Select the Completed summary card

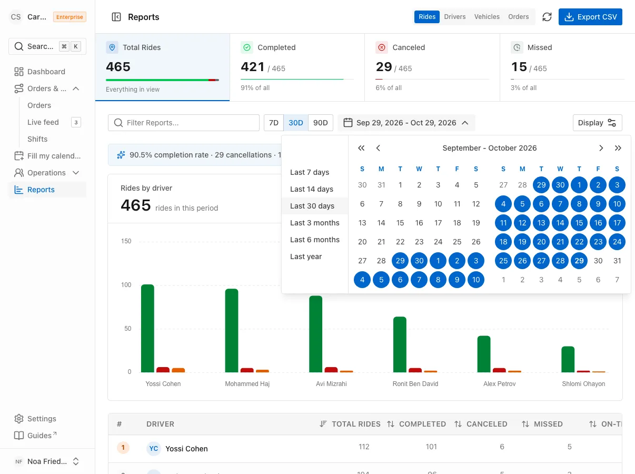(x=297, y=67)
